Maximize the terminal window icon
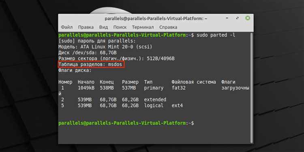Screen dimensions: 304x152 237,18
